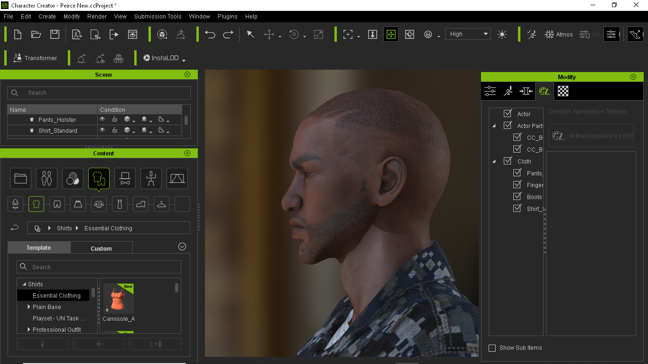Image resolution: width=648 pixels, height=364 pixels.
Task: Click the export arrow icon
Action: click(x=114, y=34)
